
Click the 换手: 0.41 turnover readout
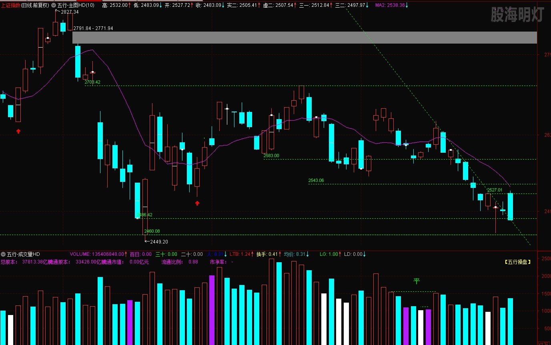point(269,254)
